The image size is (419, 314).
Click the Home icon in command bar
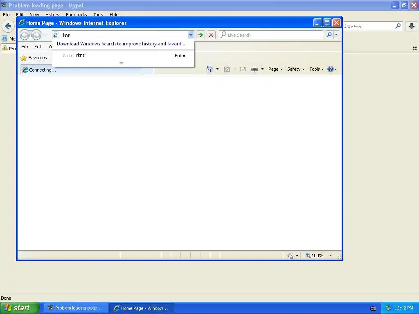click(x=209, y=69)
